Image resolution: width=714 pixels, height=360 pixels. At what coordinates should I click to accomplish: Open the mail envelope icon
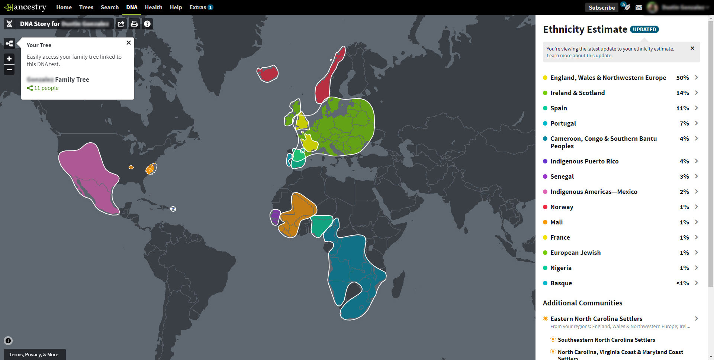pyautogui.click(x=639, y=7)
